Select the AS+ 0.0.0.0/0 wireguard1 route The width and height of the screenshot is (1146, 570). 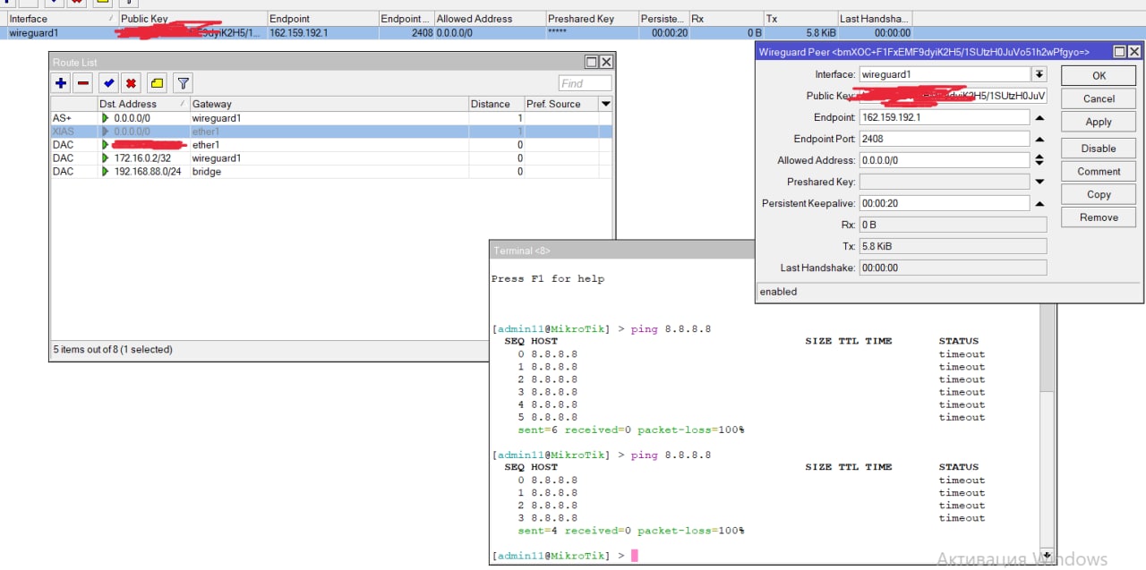coord(331,118)
